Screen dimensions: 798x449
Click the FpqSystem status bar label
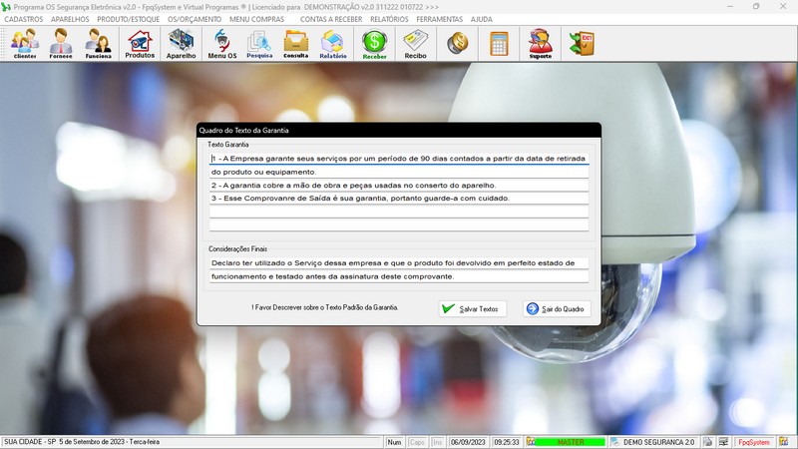point(754,442)
